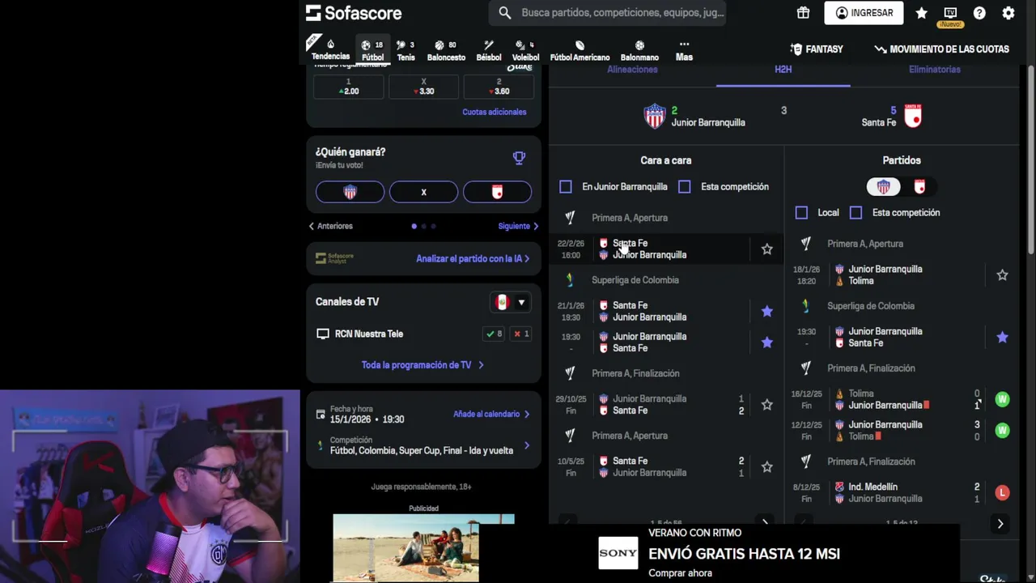The height and width of the screenshot is (583, 1036).
Task: Go to next page of Partidos list
Action: [x=1000, y=524]
